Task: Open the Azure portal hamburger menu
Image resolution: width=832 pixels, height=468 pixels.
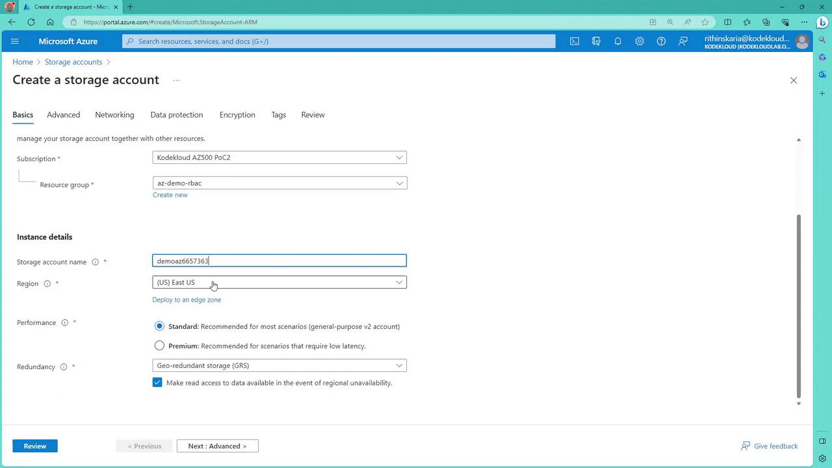Action: pos(15,41)
